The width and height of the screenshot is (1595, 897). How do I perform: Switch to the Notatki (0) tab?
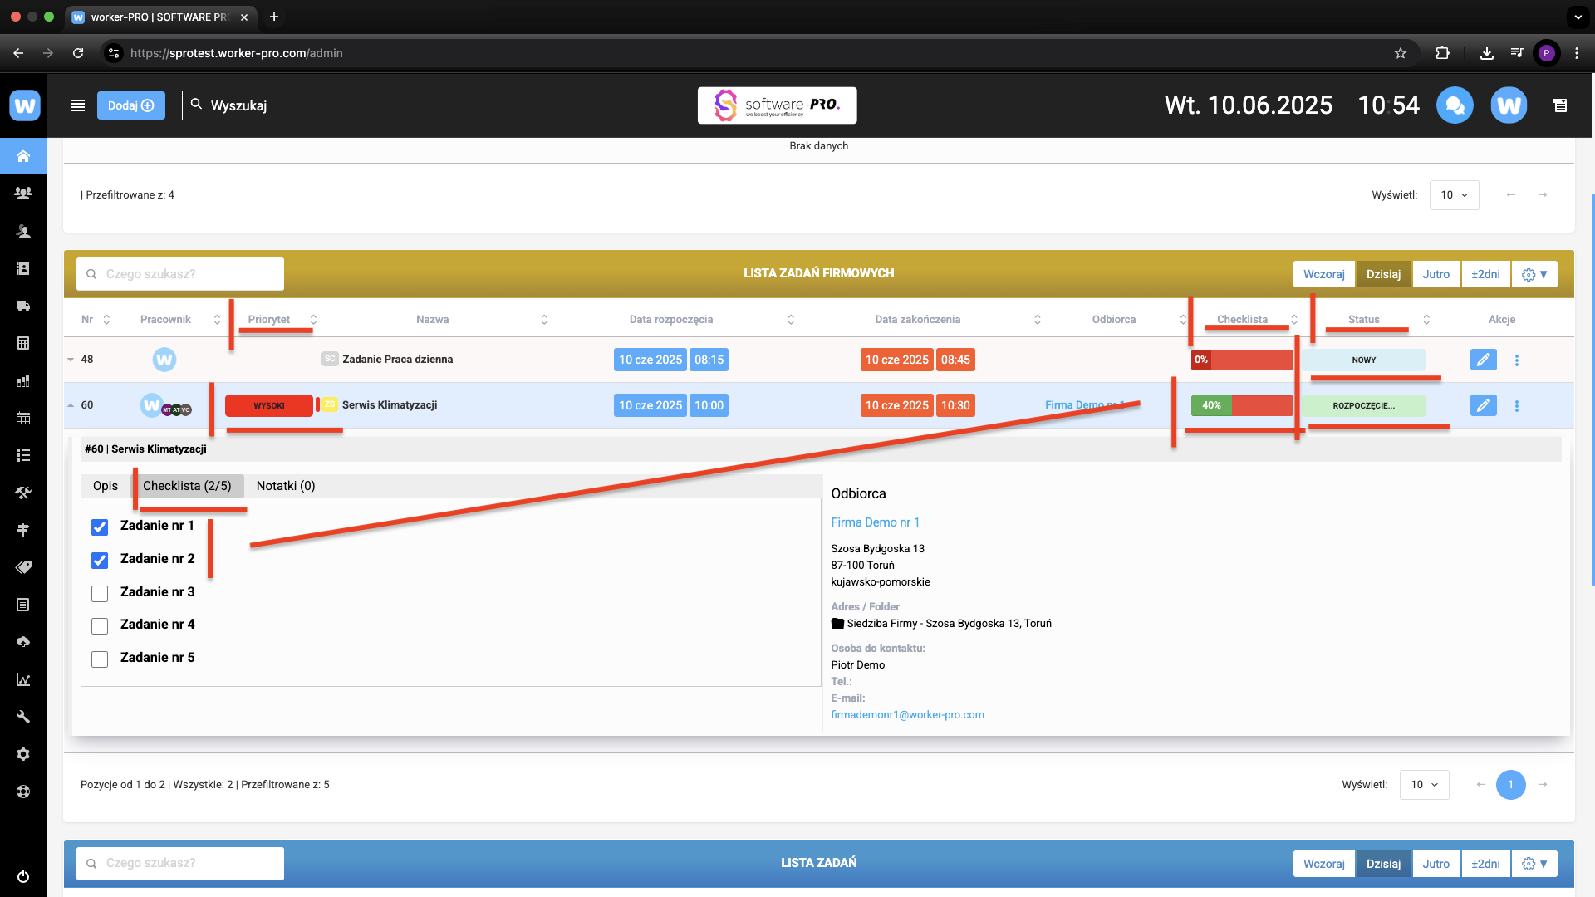(286, 486)
